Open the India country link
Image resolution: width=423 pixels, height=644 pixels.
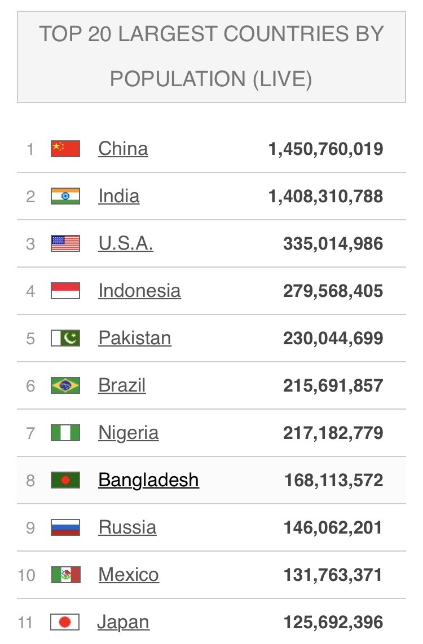[118, 196]
